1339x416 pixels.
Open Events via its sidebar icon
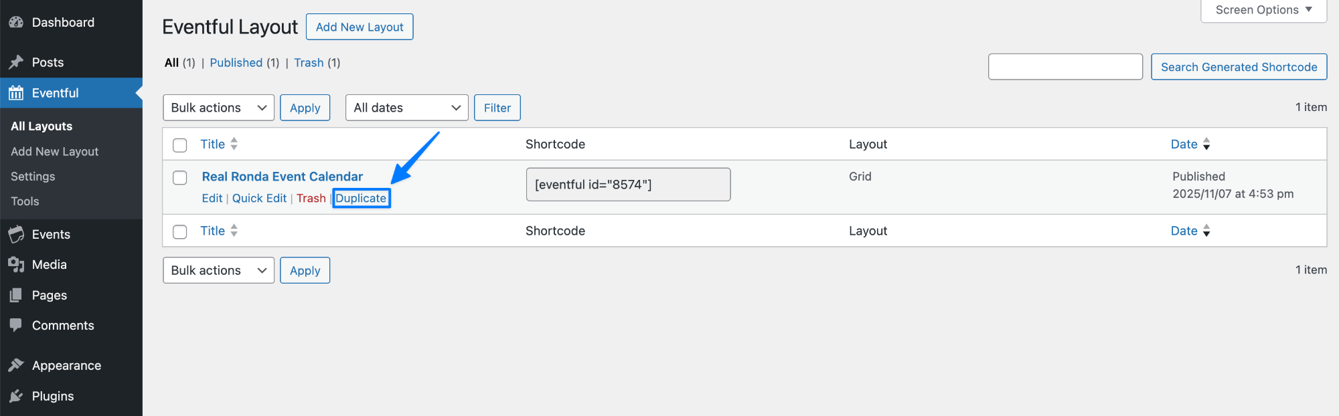click(16, 234)
